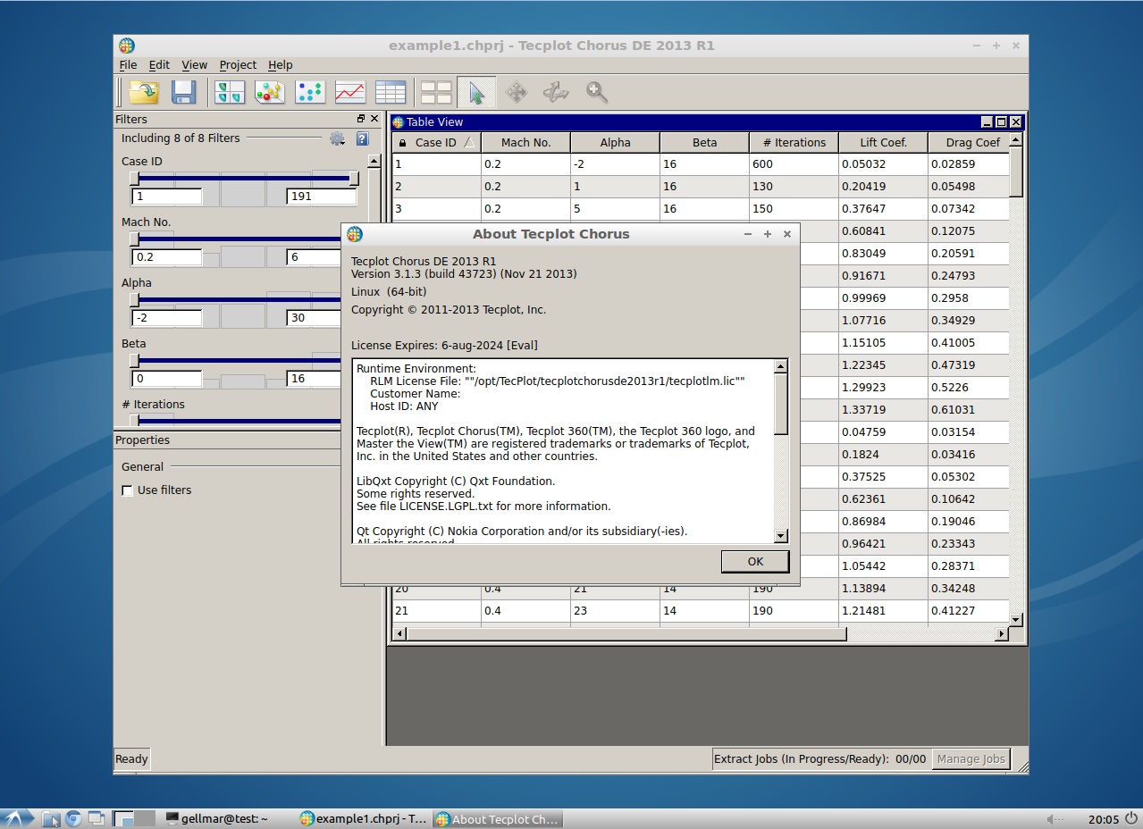The height and width of the screenshot is (829, 1143).
Task: Float the Filters panel
Action: 361,119
